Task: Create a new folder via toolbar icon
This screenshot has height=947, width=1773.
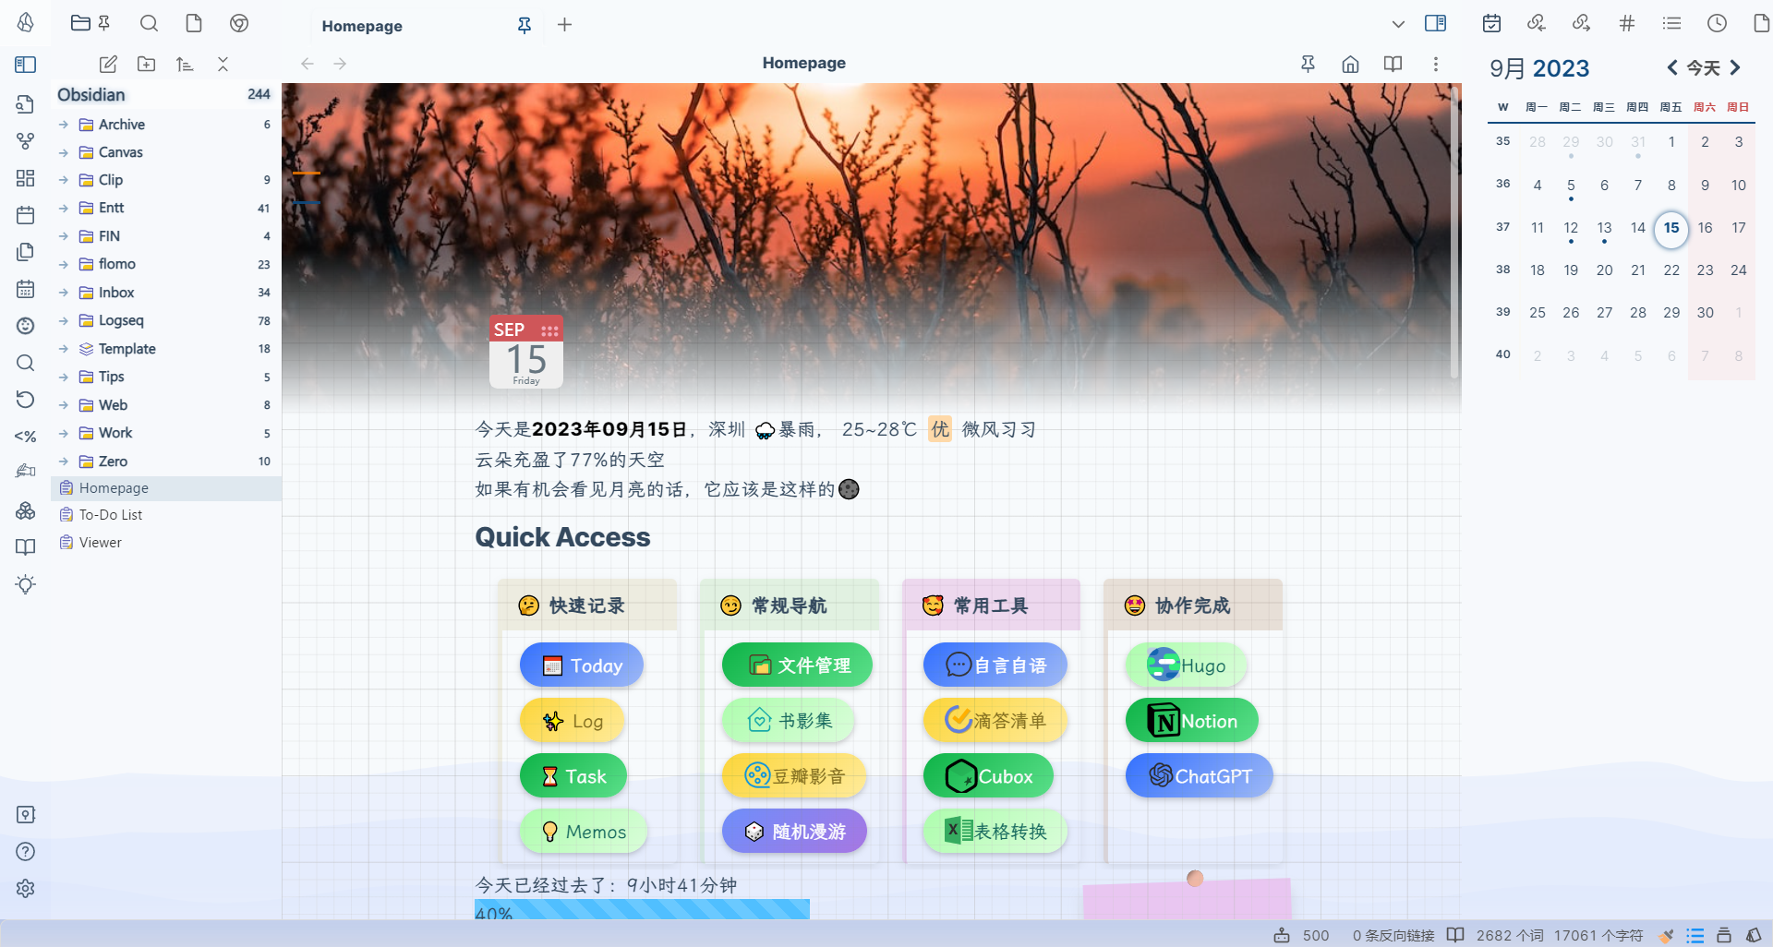Action: pos(146,64)
